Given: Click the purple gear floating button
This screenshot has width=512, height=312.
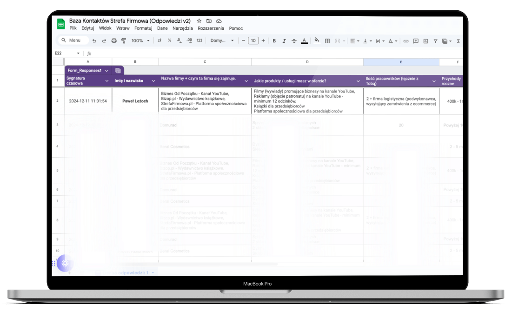Looking at the screenshot, I should 65,263.
